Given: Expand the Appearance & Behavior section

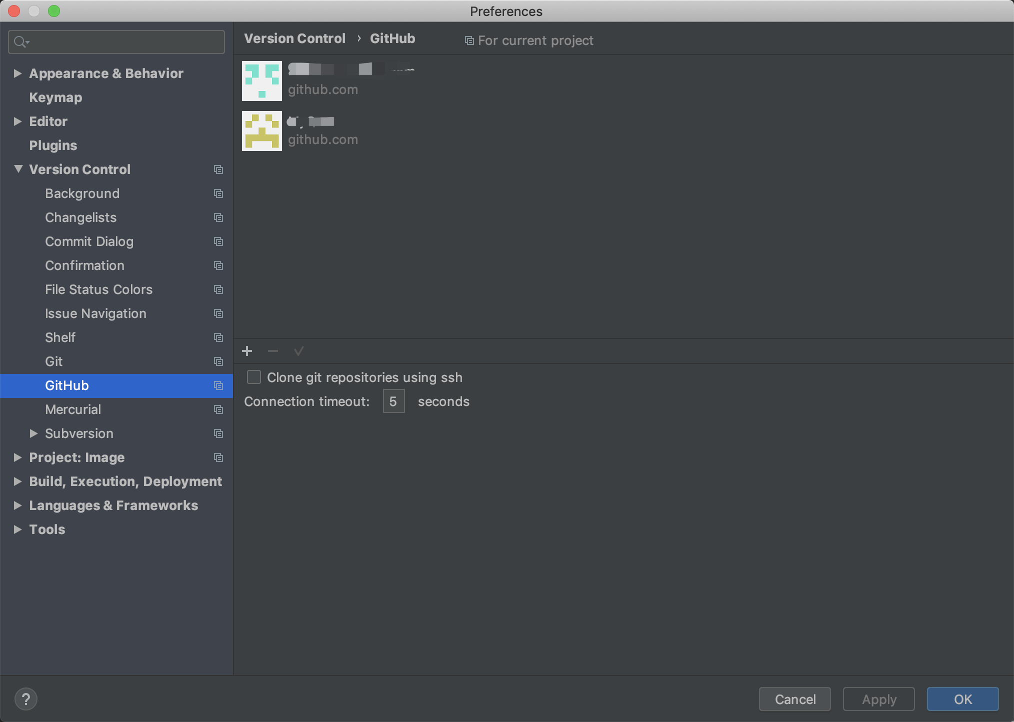Looking at the screenshot, I should coord(17,72).
